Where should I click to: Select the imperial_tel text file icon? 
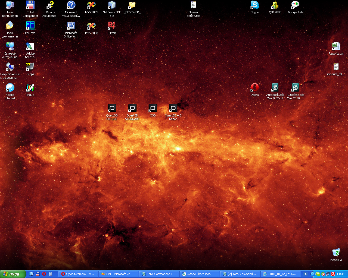336,69
